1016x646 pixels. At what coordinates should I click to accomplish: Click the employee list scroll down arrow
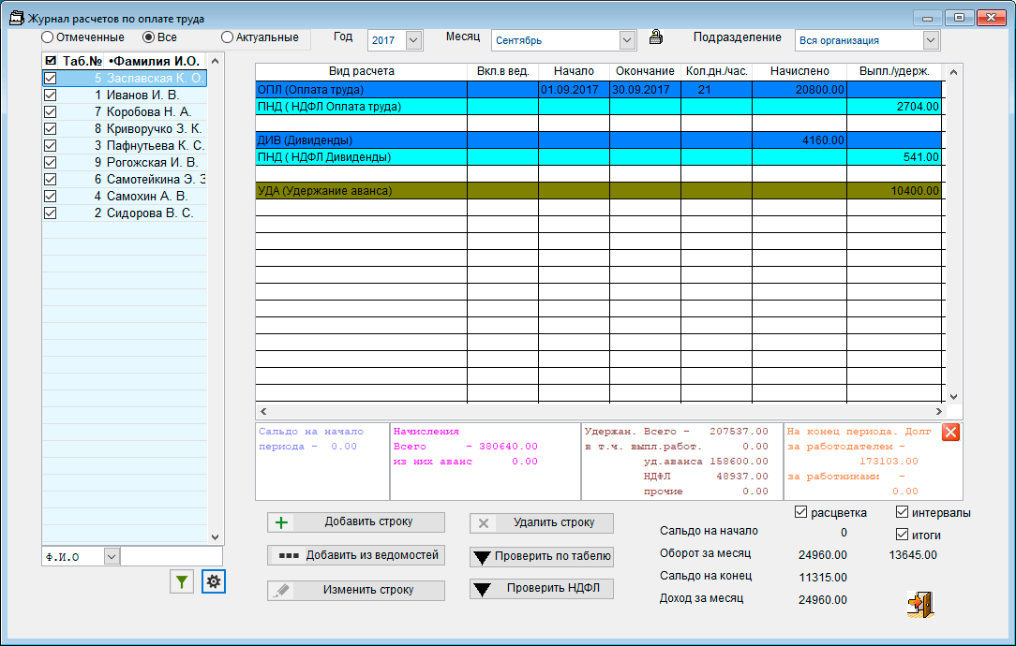pos(216,537)
